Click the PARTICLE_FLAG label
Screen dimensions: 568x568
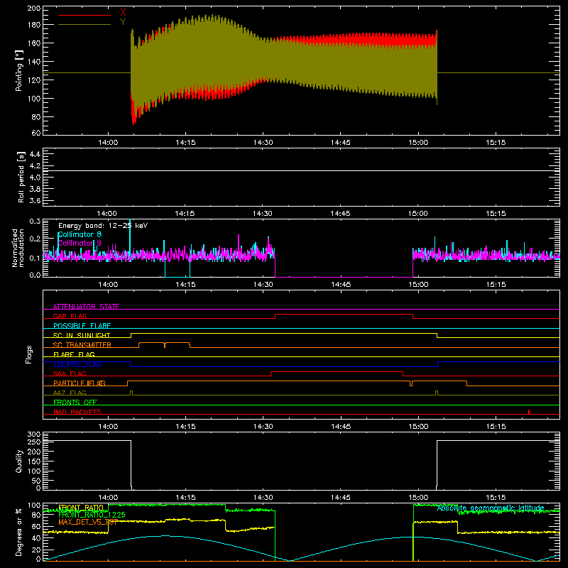tap(80, 383)
